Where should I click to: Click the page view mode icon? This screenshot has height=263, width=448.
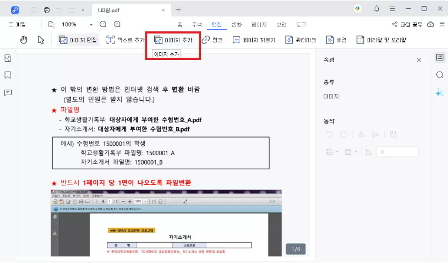coord(51,24)
